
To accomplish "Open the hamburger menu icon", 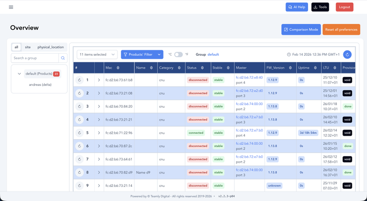I will point(11,7).
